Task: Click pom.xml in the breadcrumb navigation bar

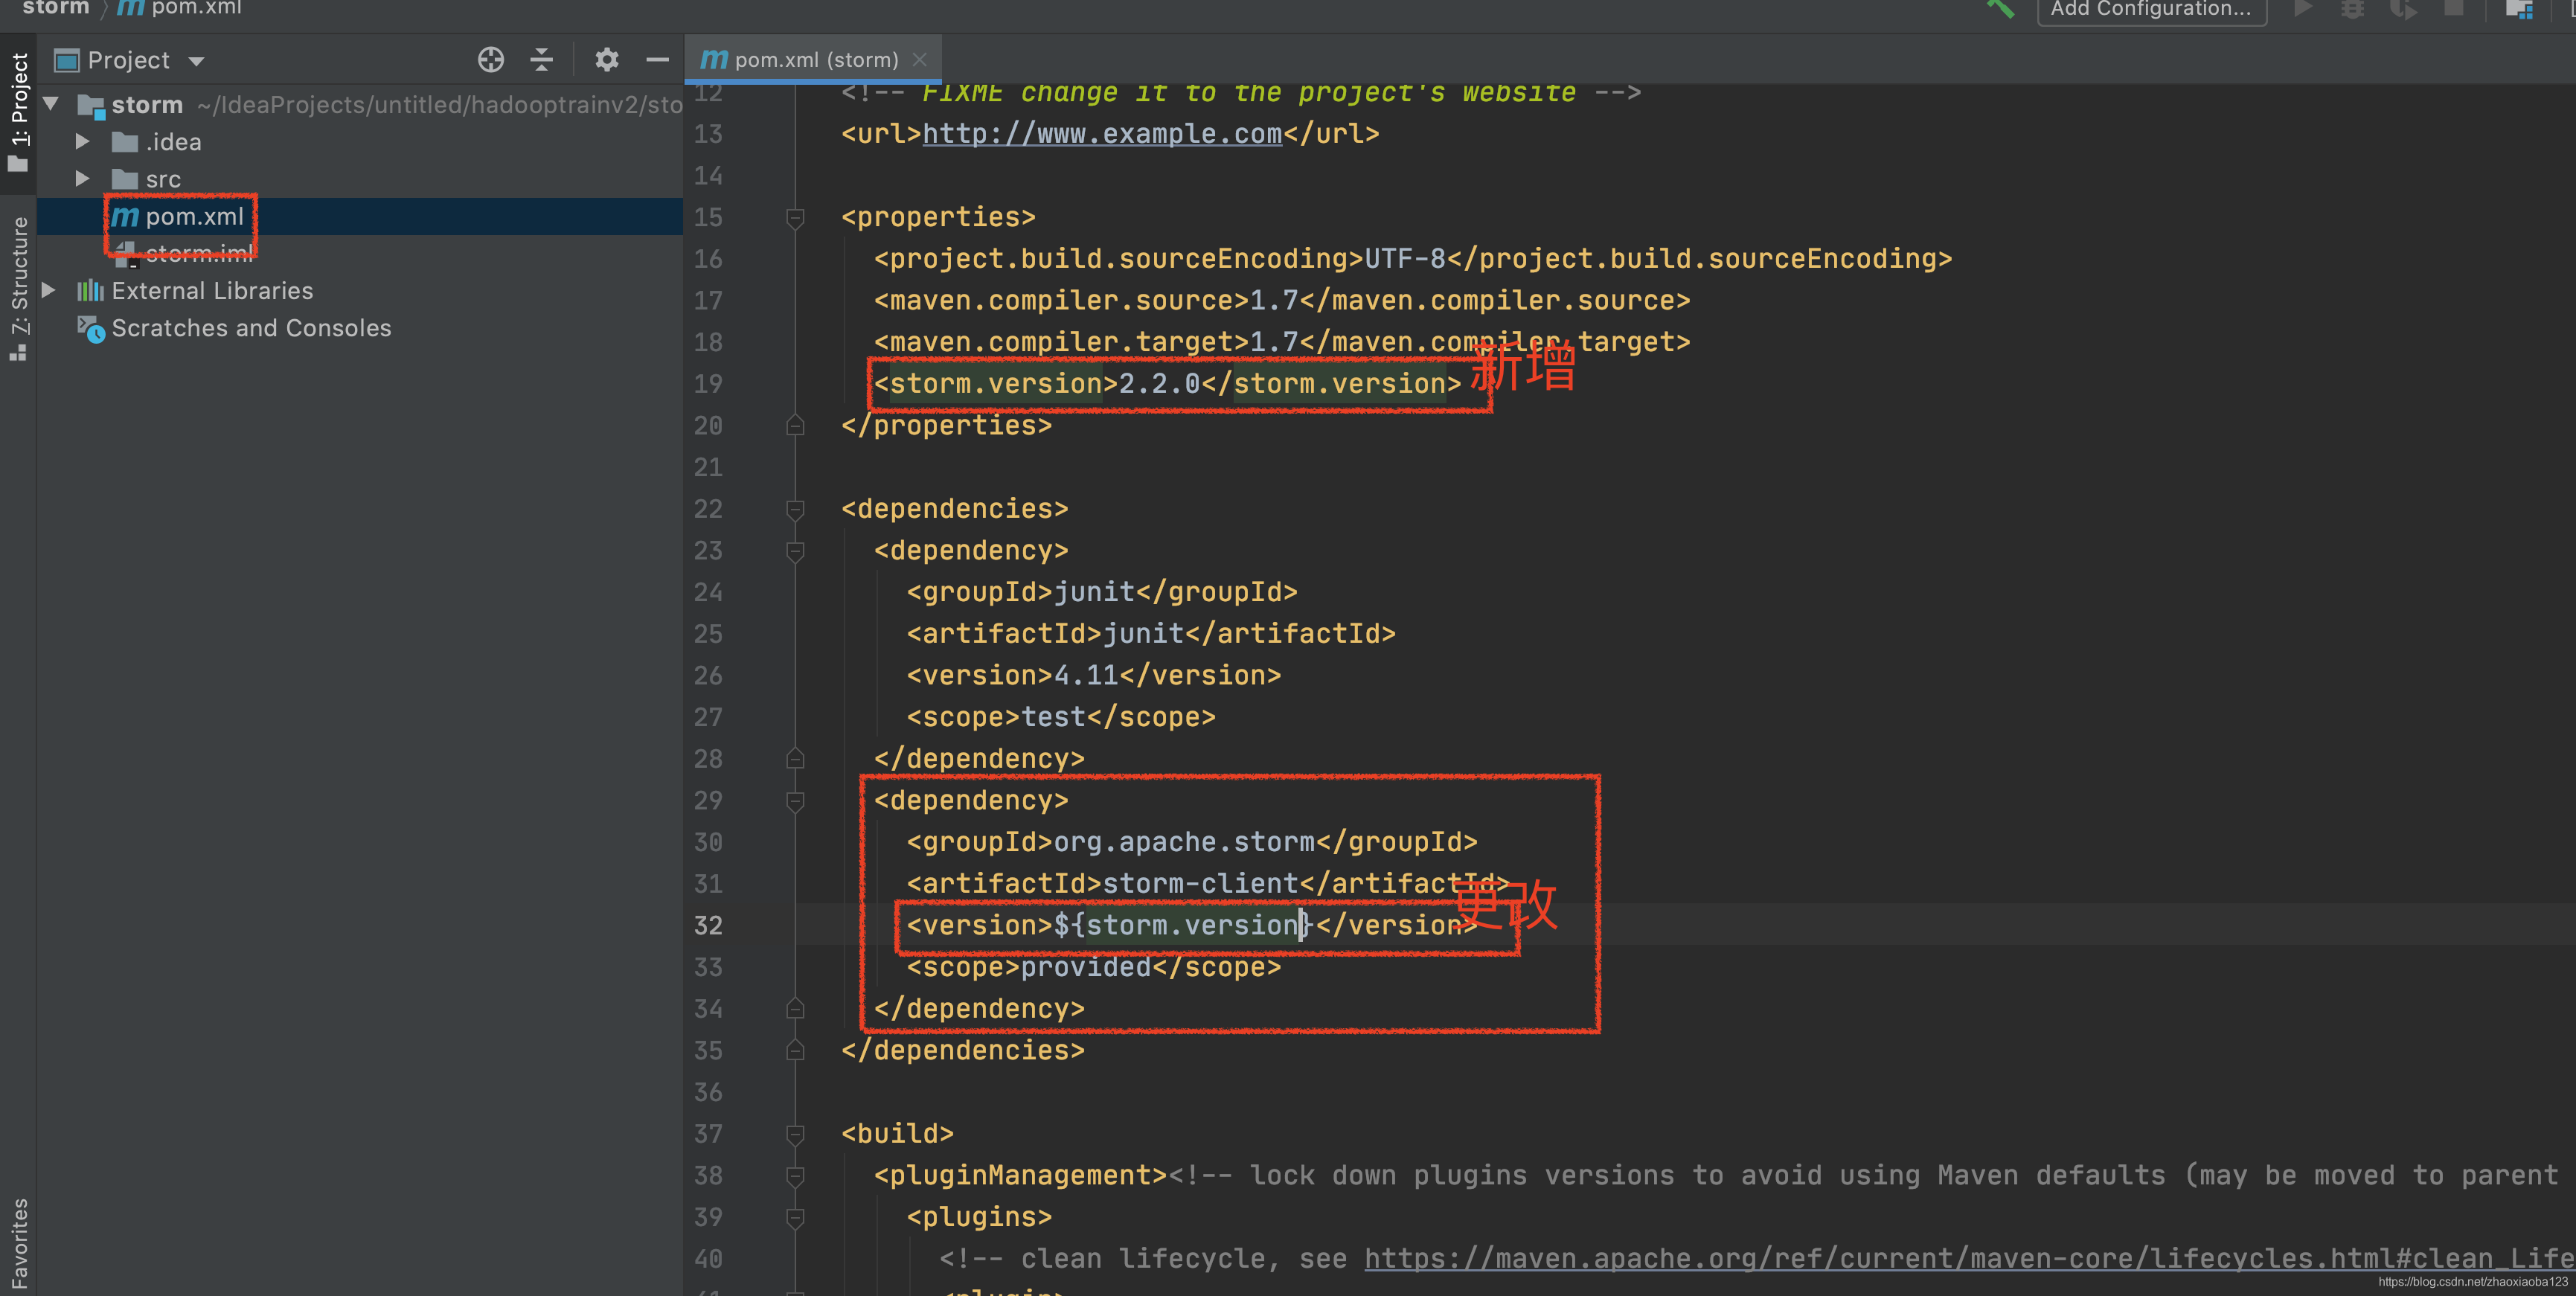Action: 181,8
